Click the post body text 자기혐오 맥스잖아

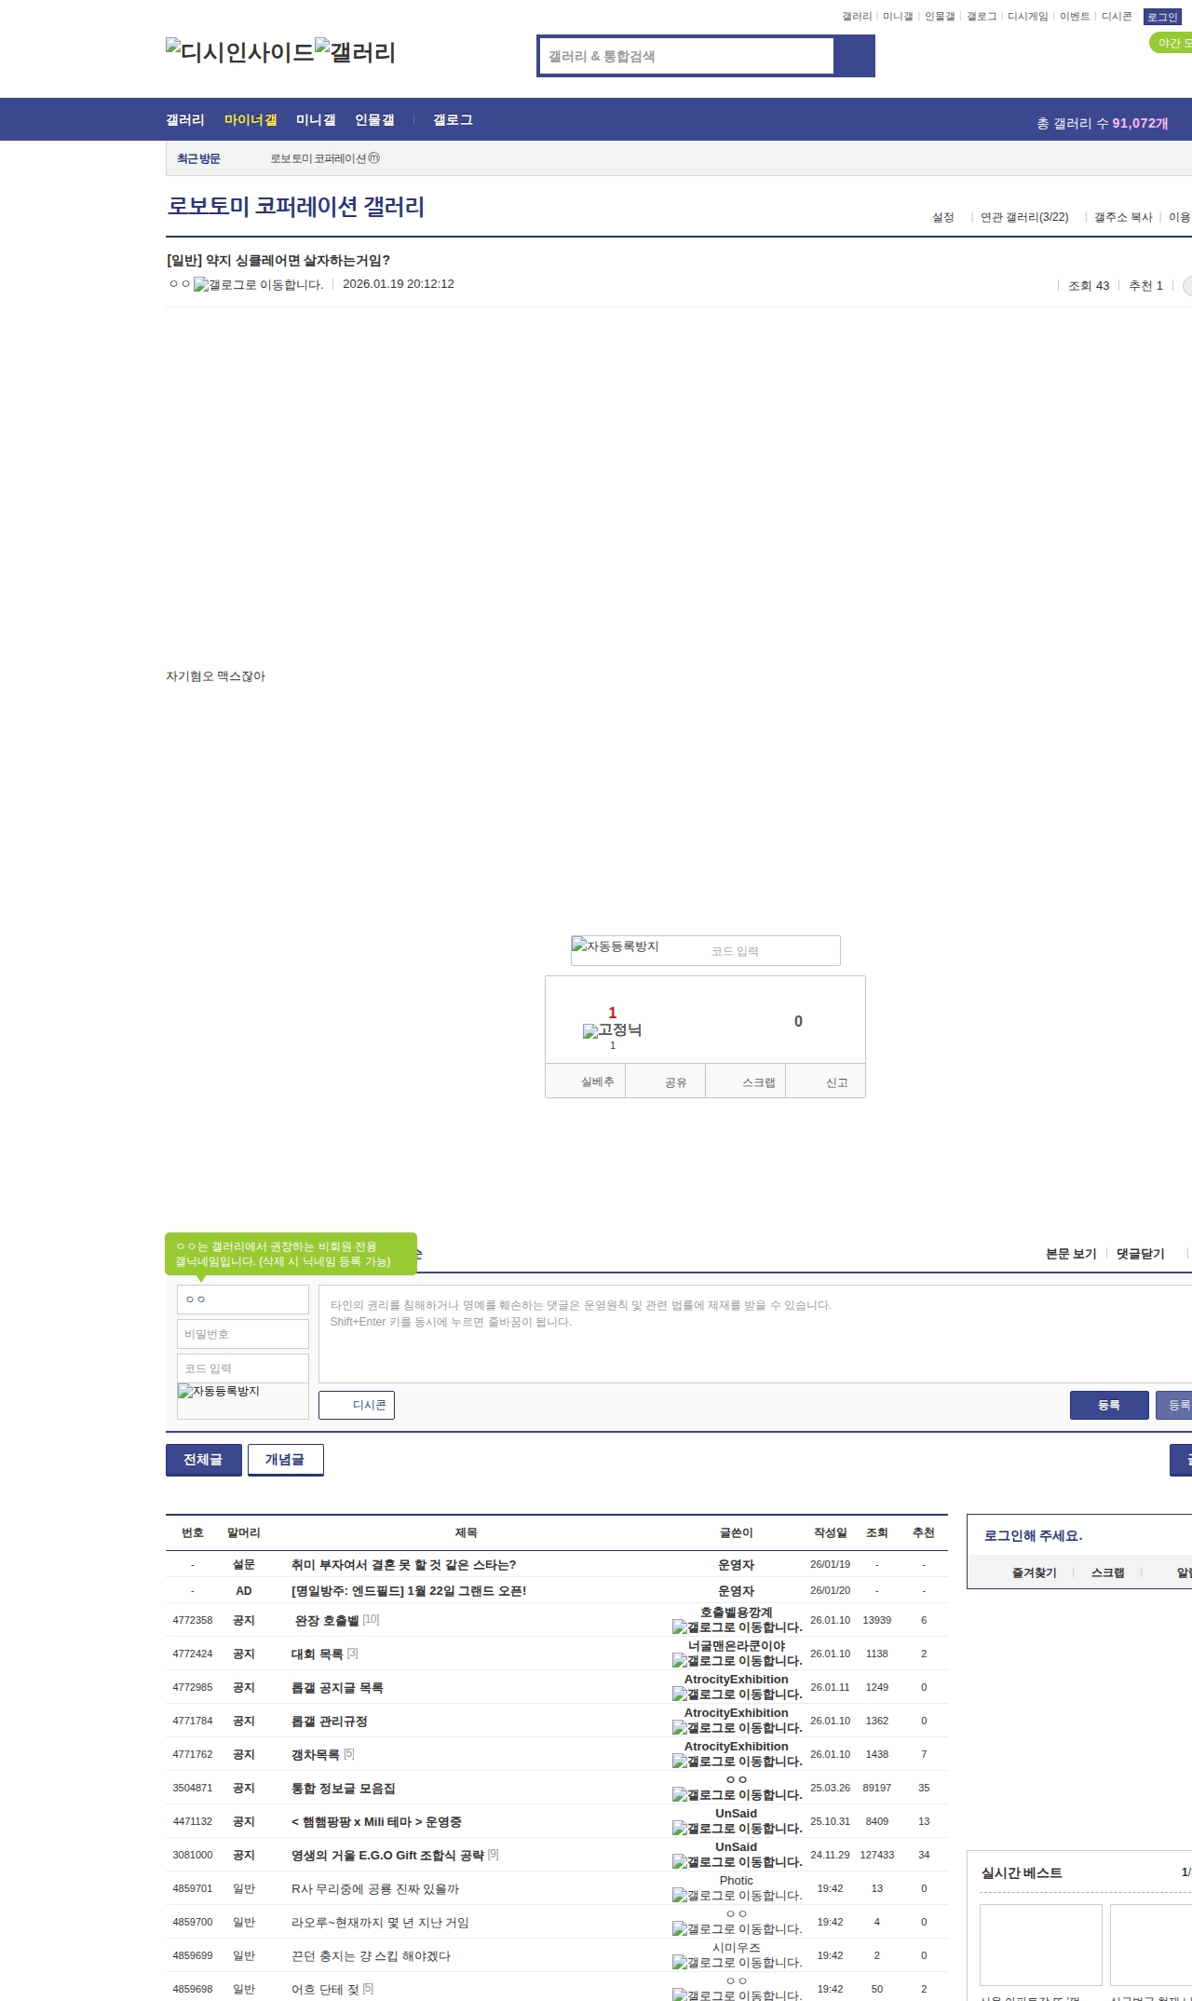[216, 676]
